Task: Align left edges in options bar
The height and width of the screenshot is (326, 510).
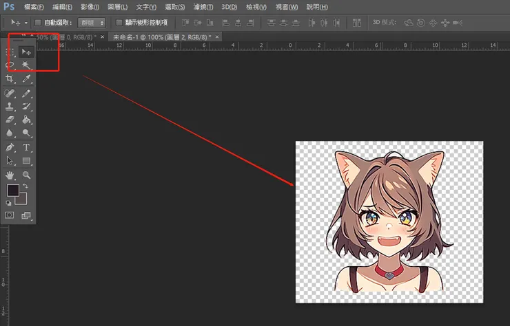Action: pos(226,23)
